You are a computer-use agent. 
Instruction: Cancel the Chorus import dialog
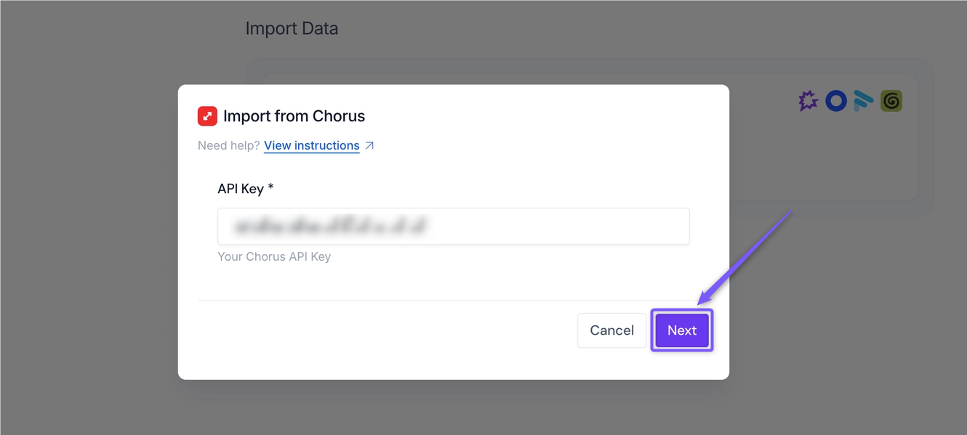[x=611, y=330]
